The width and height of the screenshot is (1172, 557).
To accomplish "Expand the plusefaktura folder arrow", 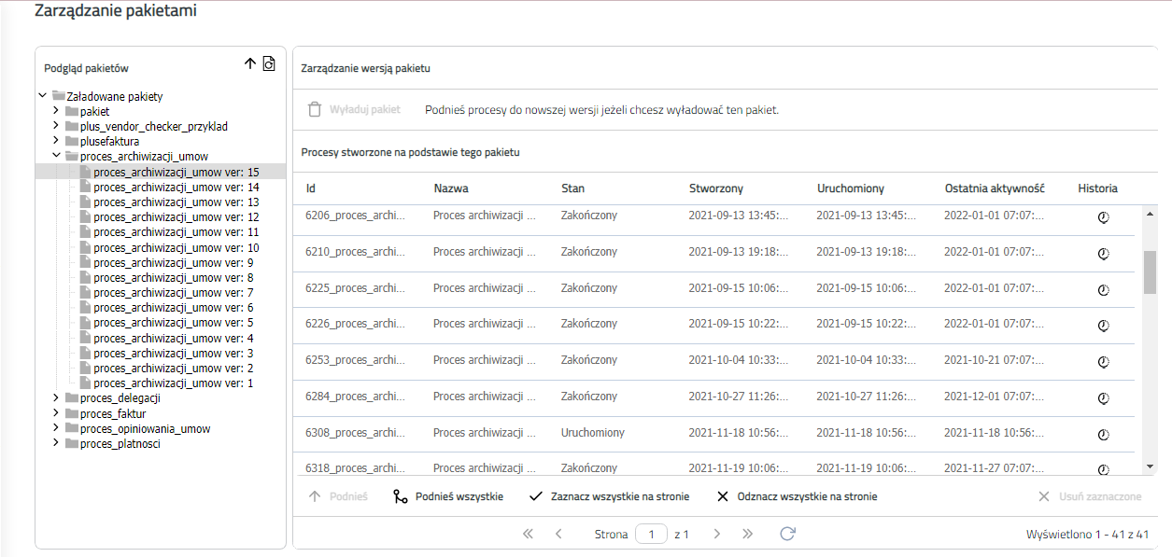I will tap(56, 141).
